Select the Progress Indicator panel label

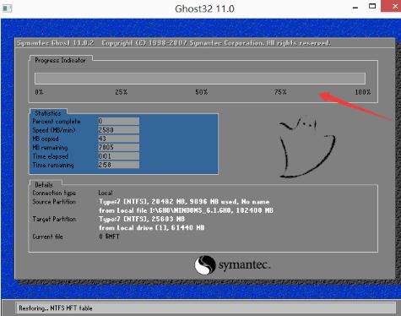pos(60,60)
